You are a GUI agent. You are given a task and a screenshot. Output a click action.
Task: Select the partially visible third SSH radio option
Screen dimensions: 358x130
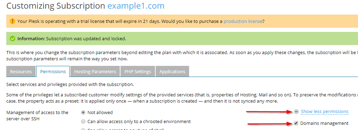pos(83,129)
